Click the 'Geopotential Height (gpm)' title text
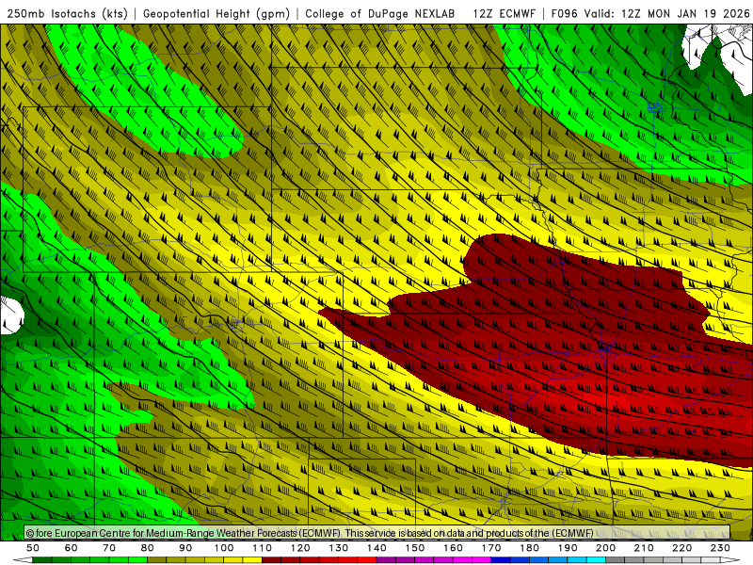Image resolution: width=753 pixels, height=565 pixels. coord(216,13)
